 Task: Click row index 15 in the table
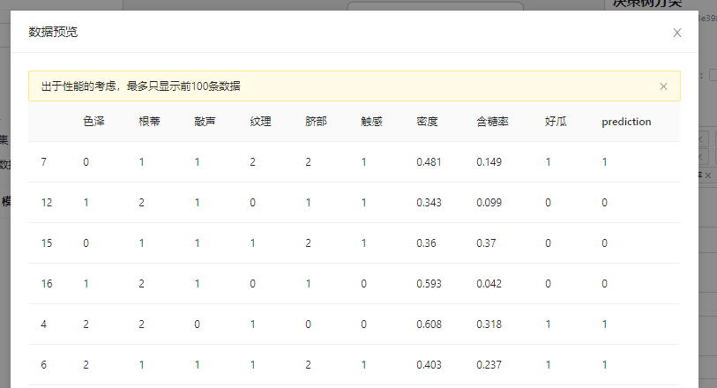pos(47,243)
